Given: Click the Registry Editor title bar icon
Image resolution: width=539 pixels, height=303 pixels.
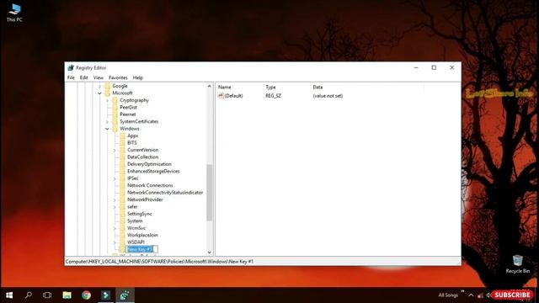Looking at the screenshot, I should pos(71,67).
